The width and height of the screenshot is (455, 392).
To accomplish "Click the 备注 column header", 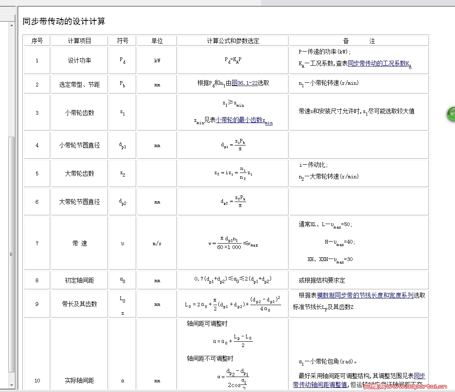I will point(358,40).
